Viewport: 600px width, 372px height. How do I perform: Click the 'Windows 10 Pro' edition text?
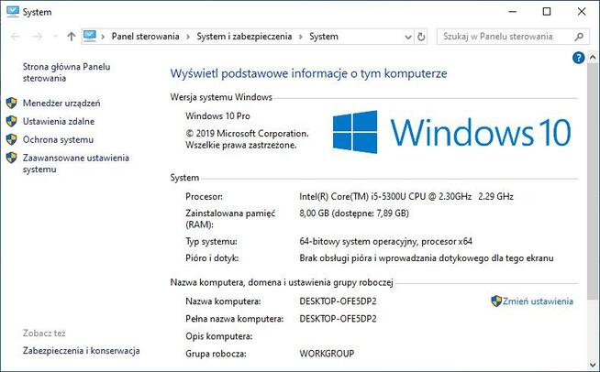tap(217, 116)
